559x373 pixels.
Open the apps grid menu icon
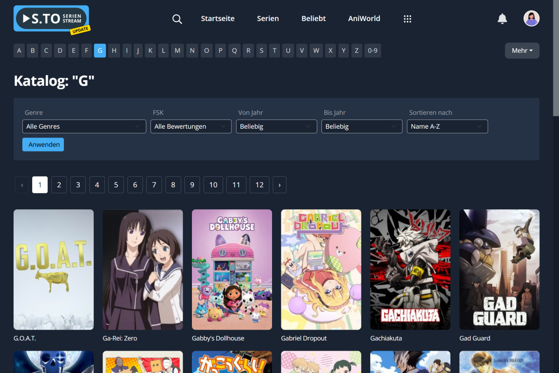[408, 19]
